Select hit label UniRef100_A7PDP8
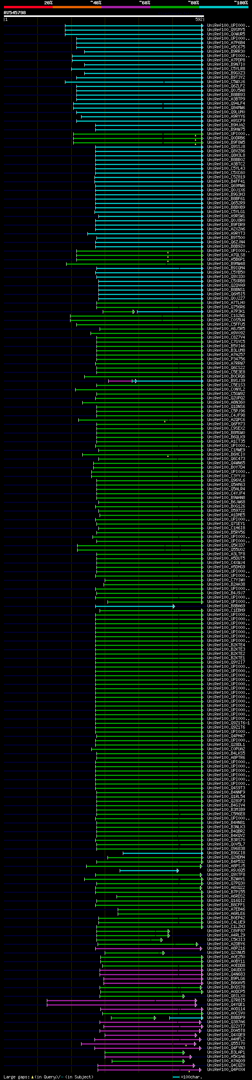 point(226,60)
